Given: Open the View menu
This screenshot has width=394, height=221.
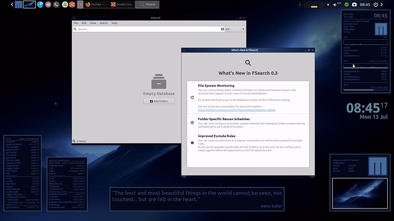Looking at the screenshot, I should [93, 23].
